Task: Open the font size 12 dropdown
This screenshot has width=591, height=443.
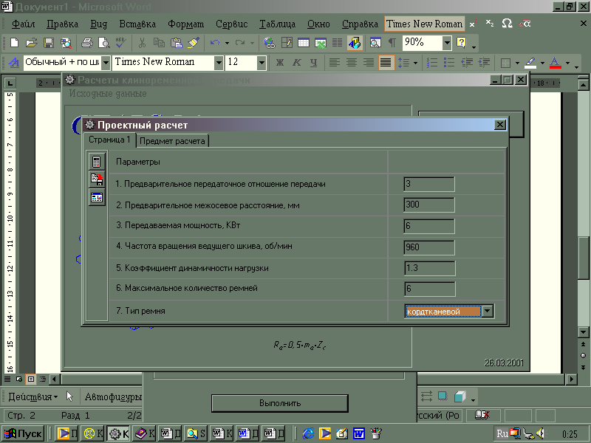Action: coord(262,63)
